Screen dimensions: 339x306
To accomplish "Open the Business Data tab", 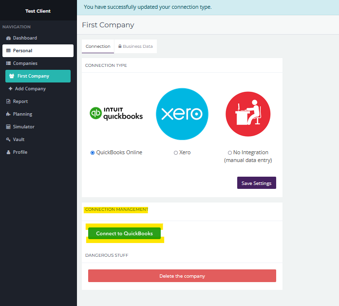I will (135, 46).
